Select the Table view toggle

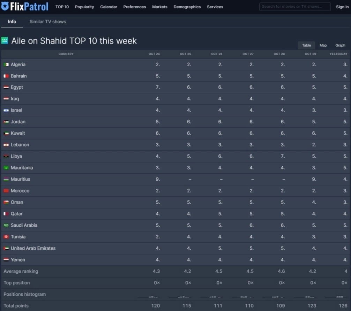tap(306, 45)
